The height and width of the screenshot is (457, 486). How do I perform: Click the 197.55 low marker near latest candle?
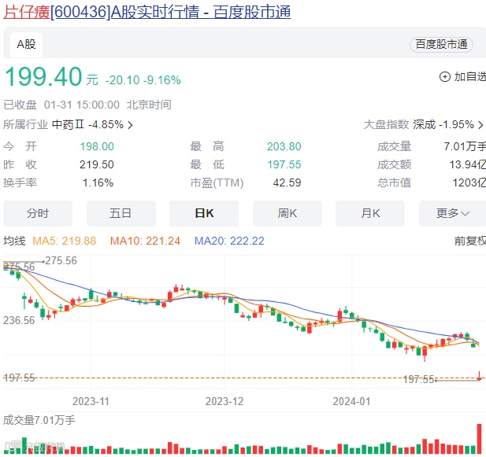click(x=419, y=379)
